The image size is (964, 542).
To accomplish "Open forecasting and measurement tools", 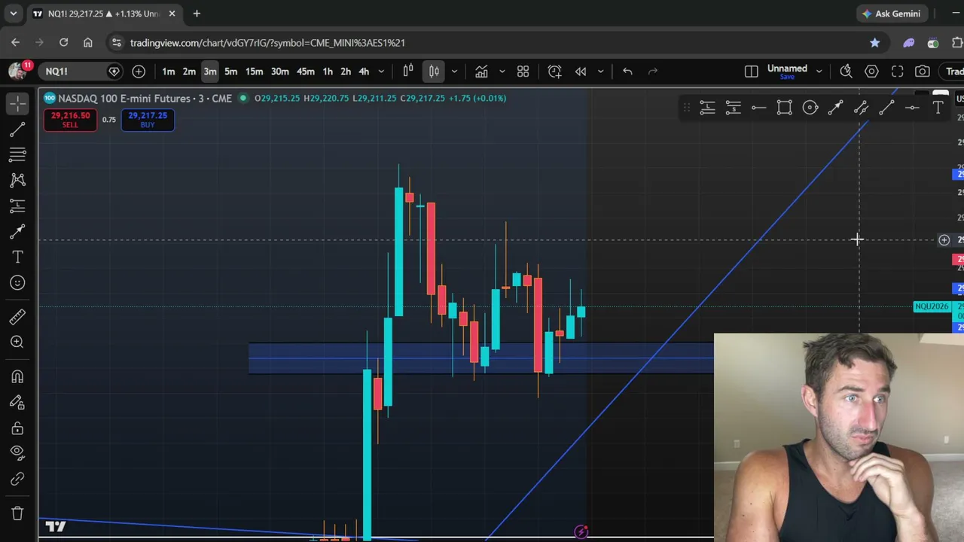I will point(17,206).
